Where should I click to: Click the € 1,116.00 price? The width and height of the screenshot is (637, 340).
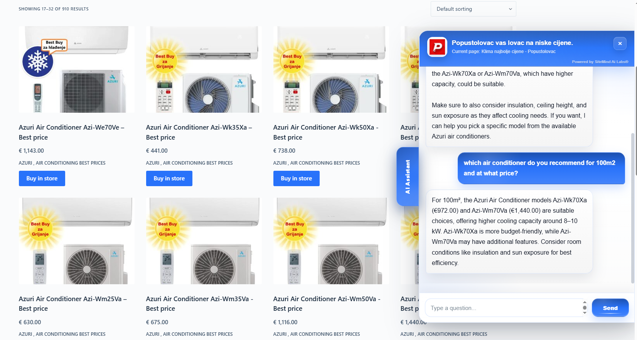[x=285, y=322]
